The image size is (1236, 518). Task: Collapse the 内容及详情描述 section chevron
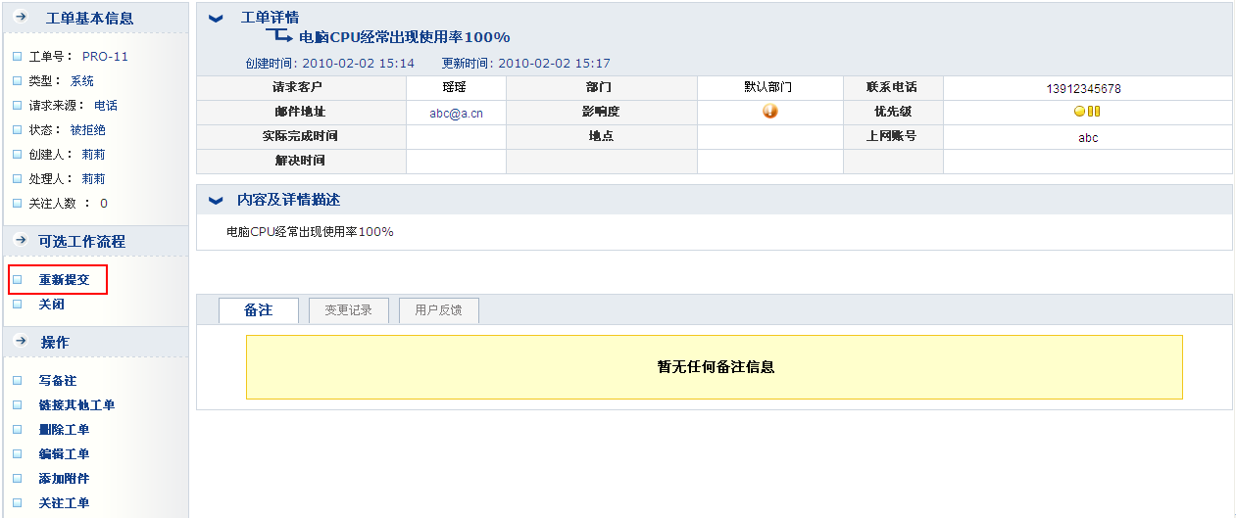pos(217,200)
